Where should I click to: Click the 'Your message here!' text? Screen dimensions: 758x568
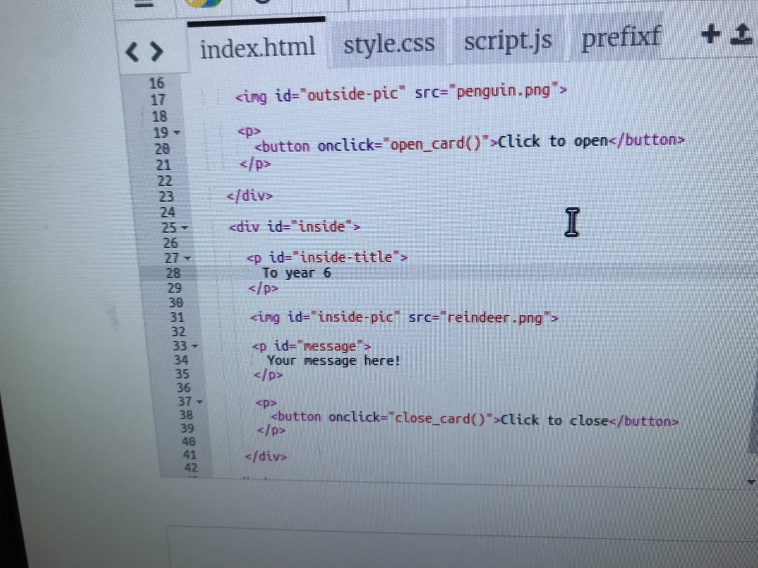(x=334, y=360)
